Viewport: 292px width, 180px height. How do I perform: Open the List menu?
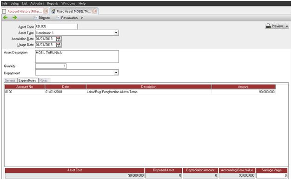(25, 3)
